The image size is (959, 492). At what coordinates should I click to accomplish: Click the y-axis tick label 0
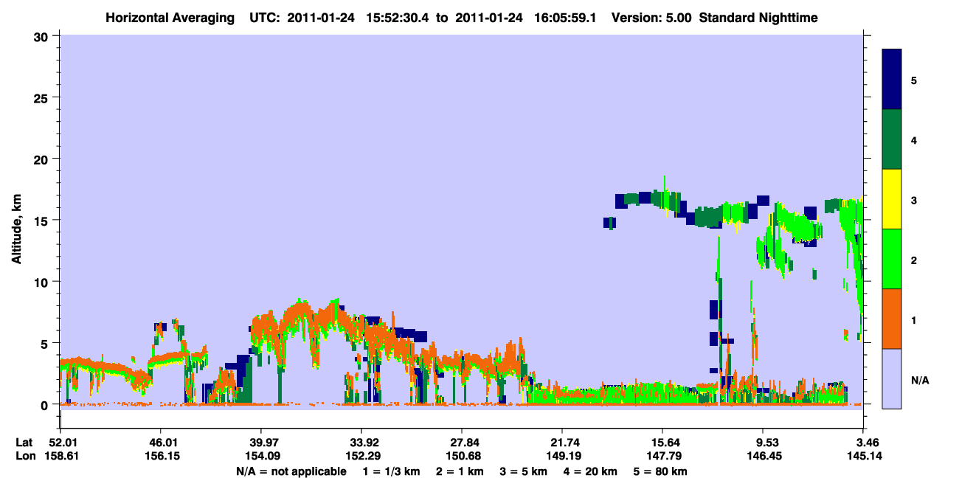(x=46, y=405)
